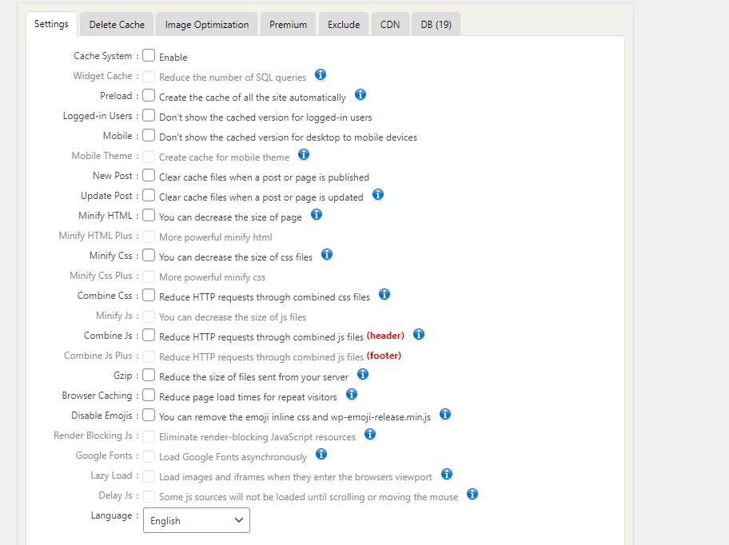Click info icon for Mobile Theme

pyautogui.click(x=304, y=154)
